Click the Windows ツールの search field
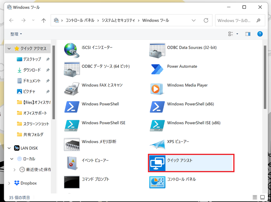This screenshot has width=271, height=202. [x=240, y=20]
